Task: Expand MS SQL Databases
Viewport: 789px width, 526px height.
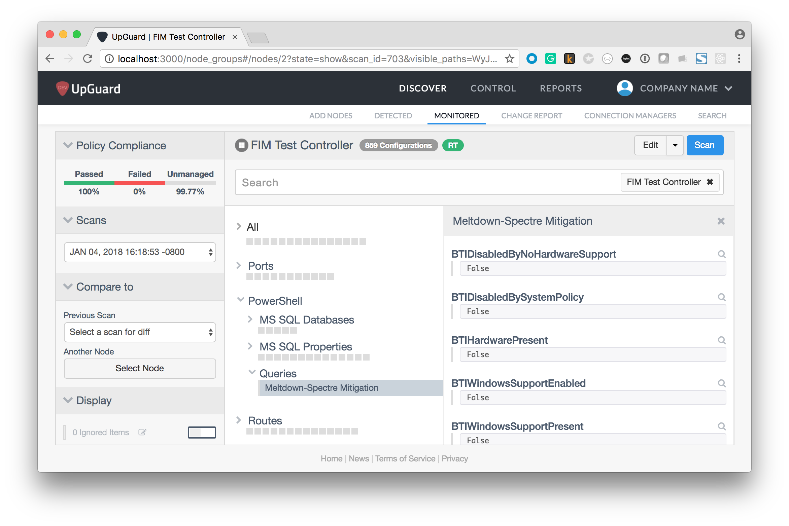Action: pos(250,319)
